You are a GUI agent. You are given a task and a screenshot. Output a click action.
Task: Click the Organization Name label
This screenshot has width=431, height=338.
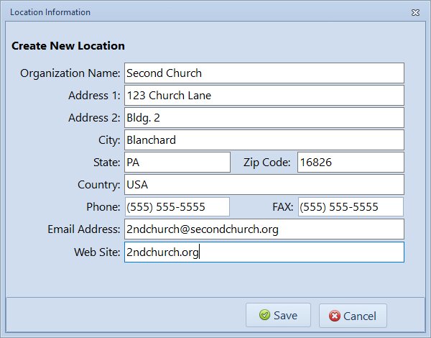click(x=70, y=73)
